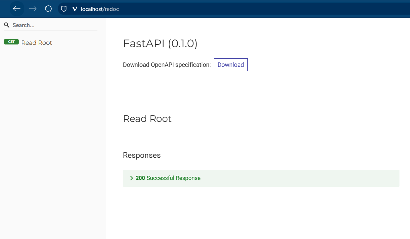Focus the sidebar Search input field
Image resolution: width=410 pixels, height=239 pixels.
(51, 25)
